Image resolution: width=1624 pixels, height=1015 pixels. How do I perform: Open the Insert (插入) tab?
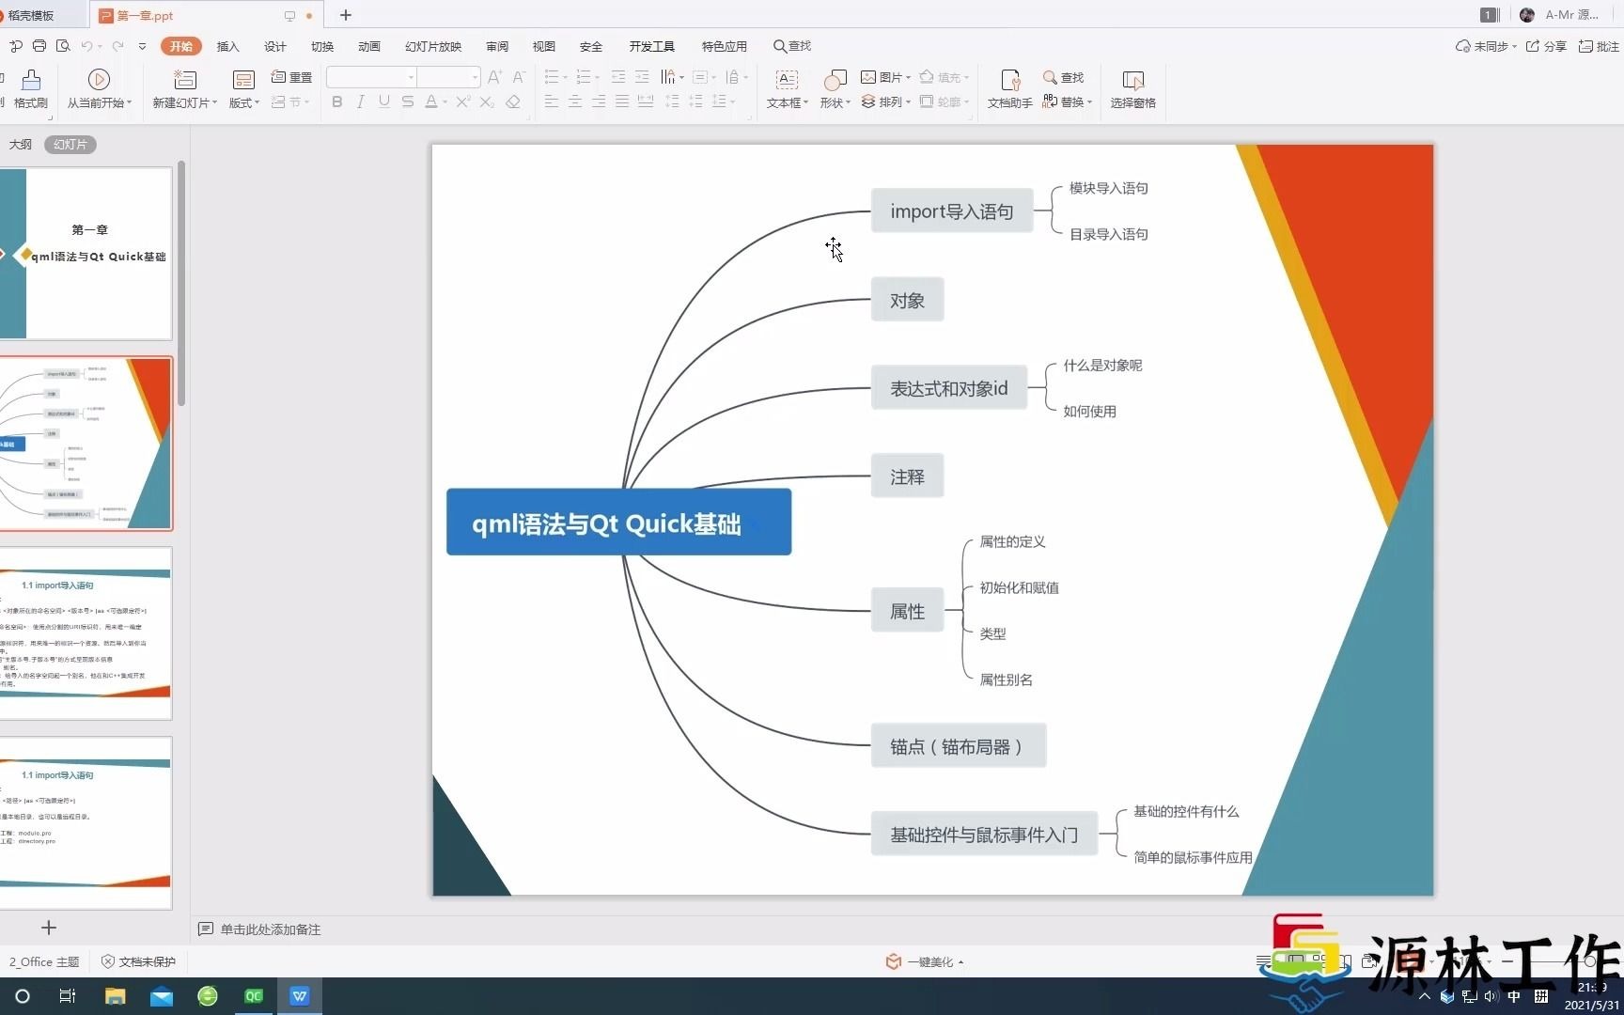(228, 46)
